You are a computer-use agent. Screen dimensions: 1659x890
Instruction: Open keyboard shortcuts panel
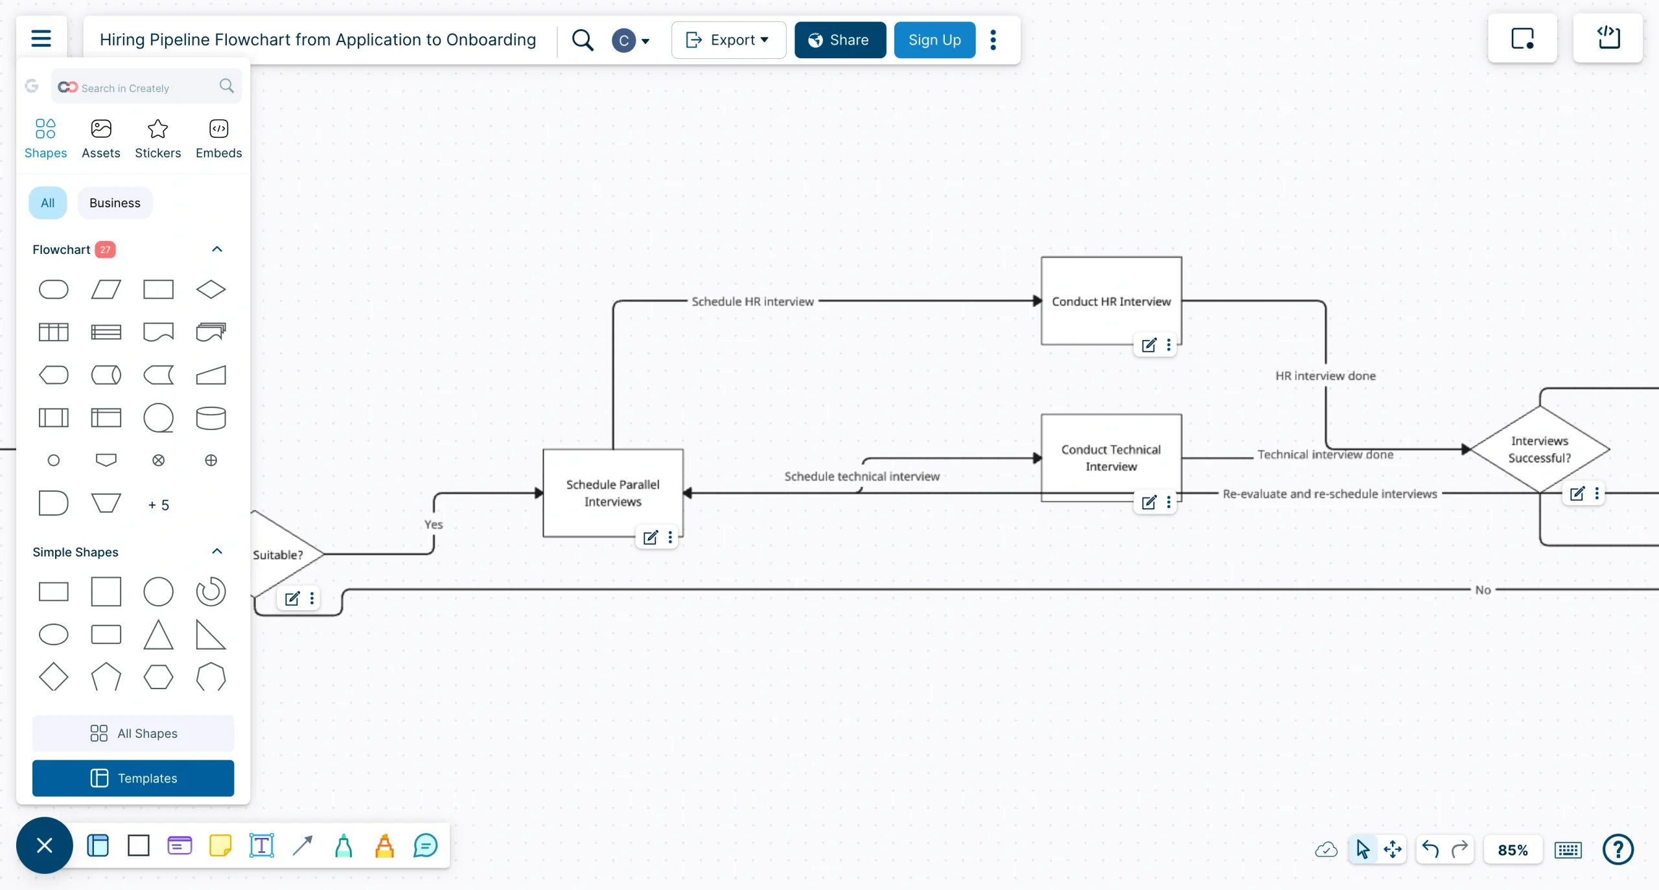coord(1568,849)
